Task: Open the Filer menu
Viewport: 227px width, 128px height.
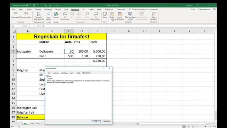Action: [x=14, y=9]
